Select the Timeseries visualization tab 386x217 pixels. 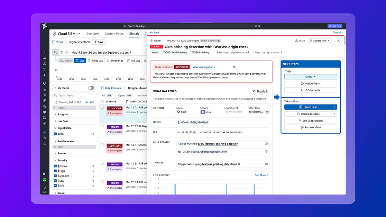click(x=115, y=60)
